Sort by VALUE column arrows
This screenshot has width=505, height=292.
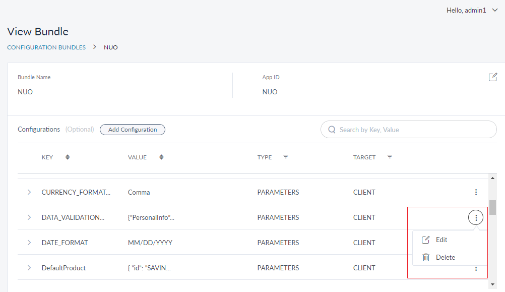(x=161, y=157)
